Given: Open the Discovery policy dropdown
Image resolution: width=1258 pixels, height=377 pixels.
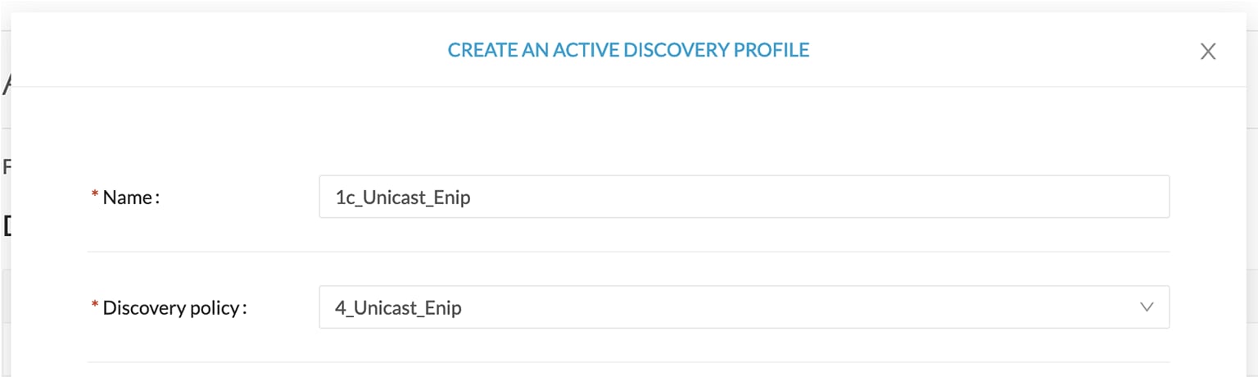Looking at the screenshot, I should tap(744, 307).
